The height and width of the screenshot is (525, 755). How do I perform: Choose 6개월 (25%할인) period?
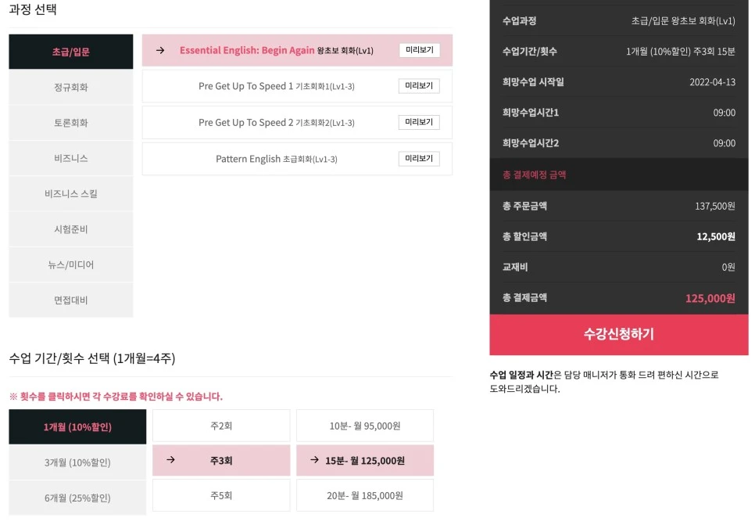coord(77,498)
